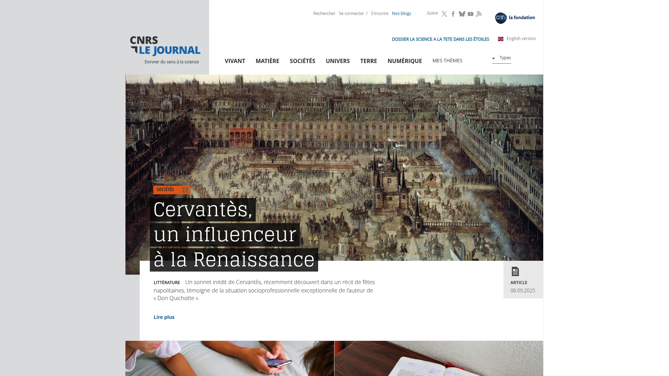Open the Numérique section
Image resolution: width=669 pixels, height=376 pixels.
click(x=405, y=61)
